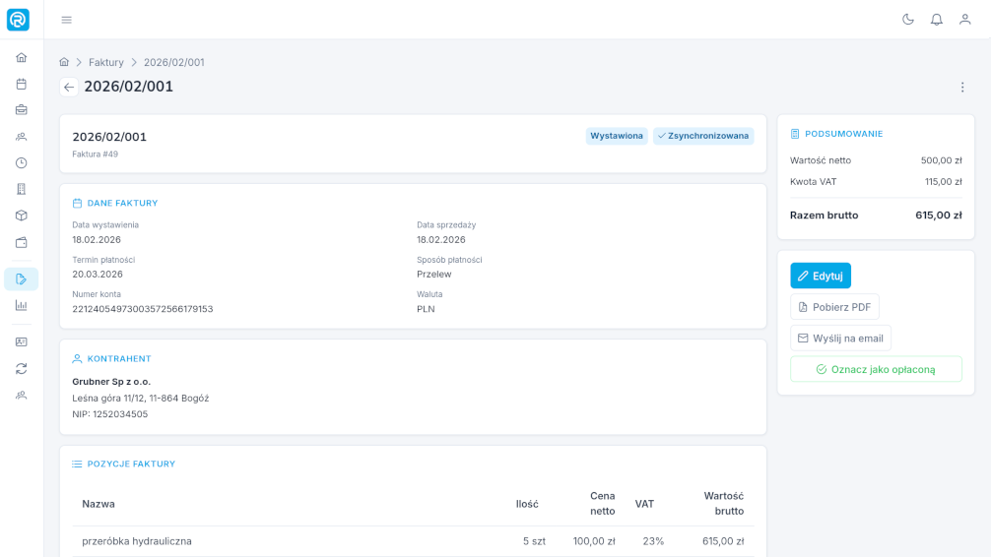Open Home in the sidebar
The height and width of the screenshot is (557, 991).
(x=22, y=57)
